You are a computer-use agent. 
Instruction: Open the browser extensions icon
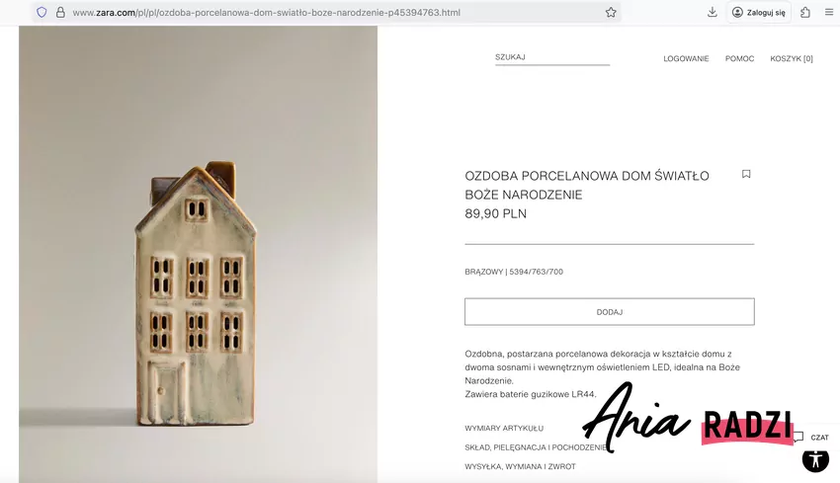point(805,12)
